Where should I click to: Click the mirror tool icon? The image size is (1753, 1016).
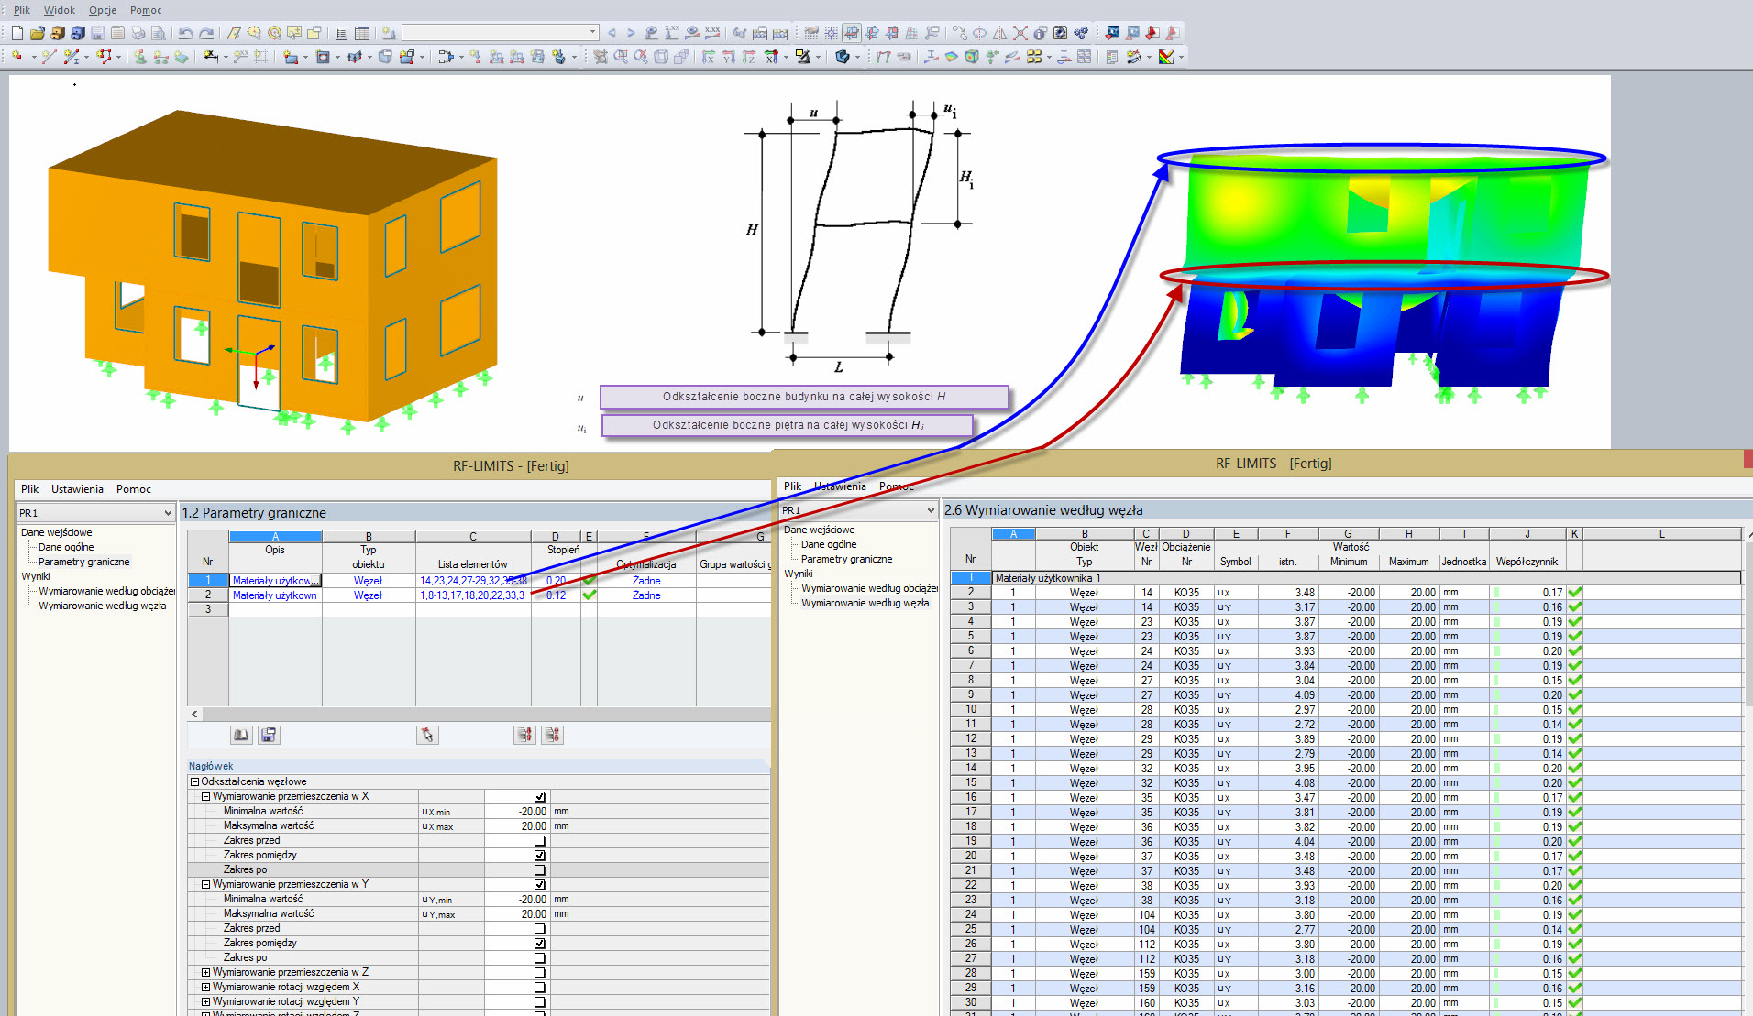pyautogui.click(x=1000, y=33)
